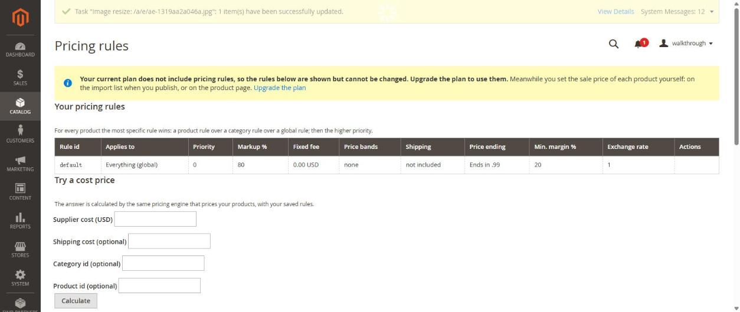Select the 'Ends in .99' cell
Screen dimensions: 740x312
coord(497,165)
